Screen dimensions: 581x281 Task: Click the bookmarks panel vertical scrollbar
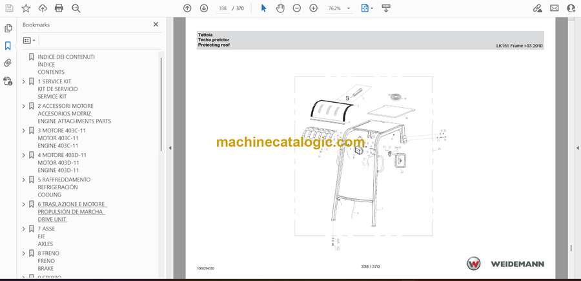161,103
